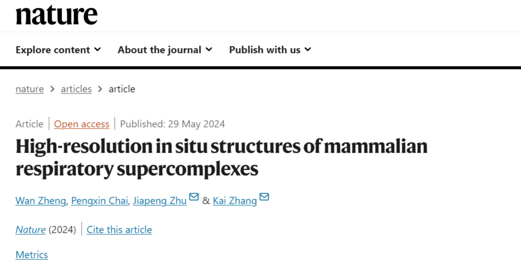The height and width of the screenshot is (278, 521).
Task: Click Cite this article
Action: coord(119,229)
